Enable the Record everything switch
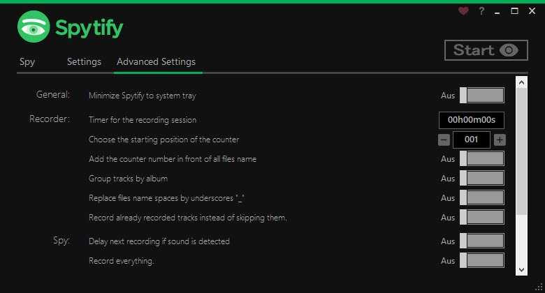This screenshot has height=293, width=545. (482, 261)
